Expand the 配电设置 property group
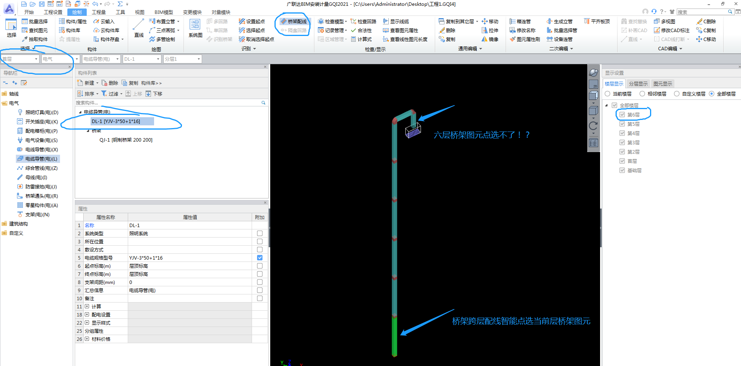 coord(87,315)
